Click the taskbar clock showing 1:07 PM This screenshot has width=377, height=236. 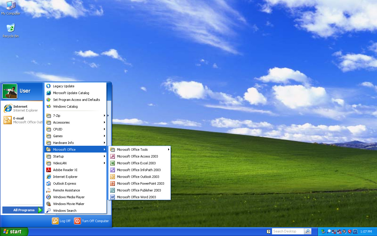(366, 232)
